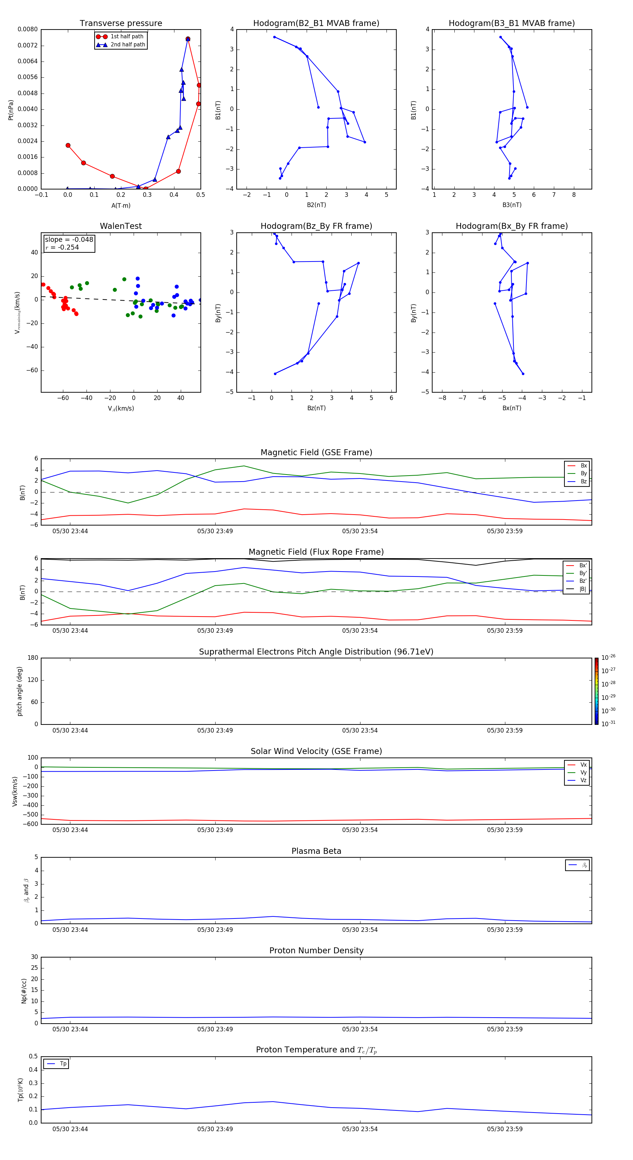Click the 'Bx(nT)' x-axis label

click(x=512, y=408)
